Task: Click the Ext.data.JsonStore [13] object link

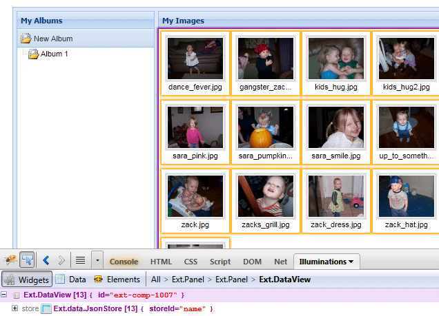Action: pos(95,308)
